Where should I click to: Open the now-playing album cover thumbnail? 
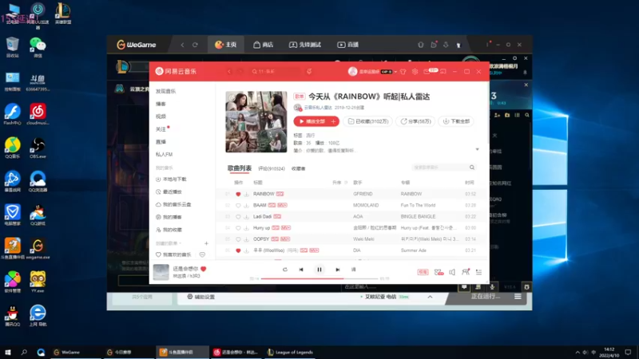pyautogui.click(x=161, y=272)
